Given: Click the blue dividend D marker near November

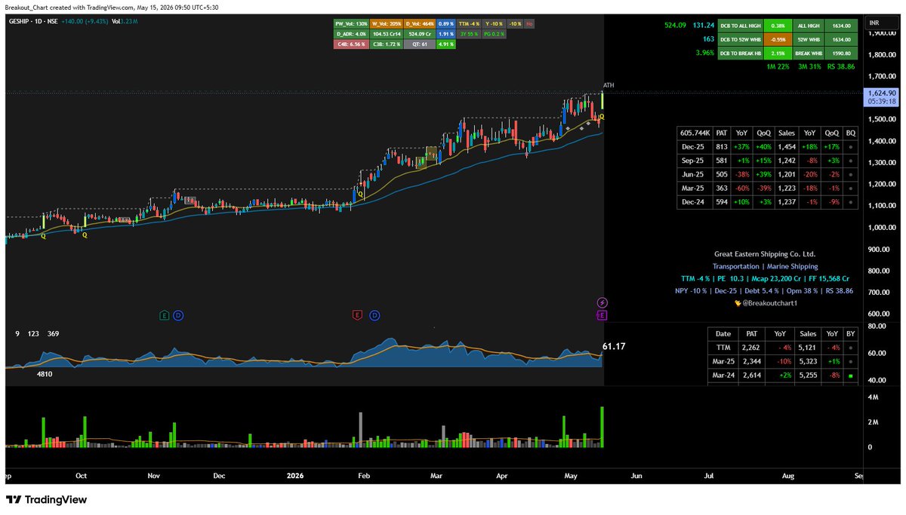Looking at the screenshot, I should pyautogui.click(x=178, y=314).
